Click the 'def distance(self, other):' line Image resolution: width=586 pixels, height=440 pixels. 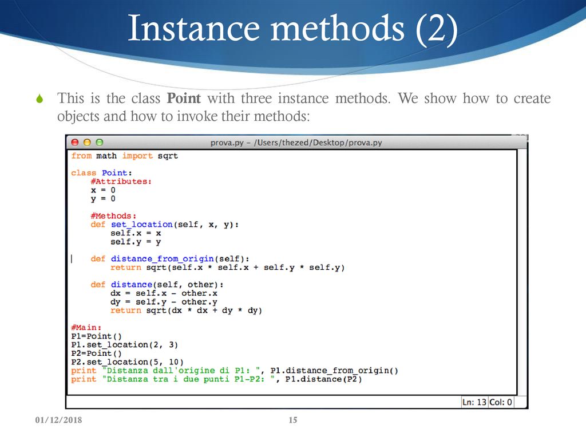tap(157, 285)
